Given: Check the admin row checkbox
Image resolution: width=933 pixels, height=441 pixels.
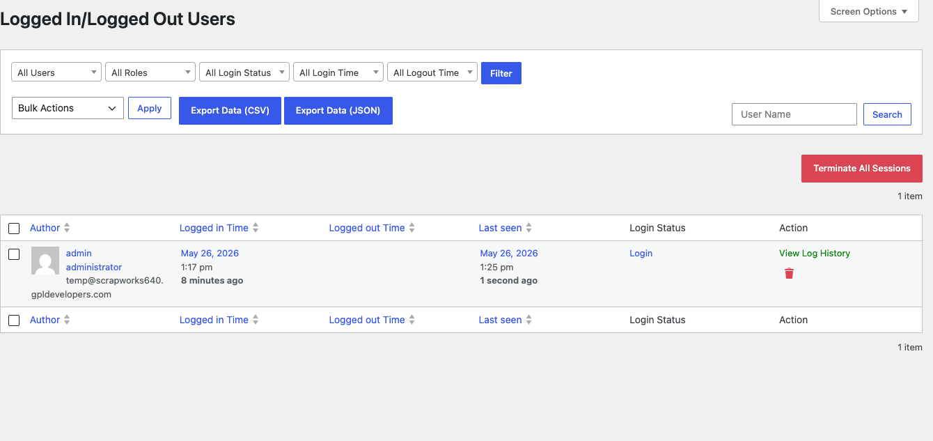Looking at the screenshot, I should pos(14,254).
